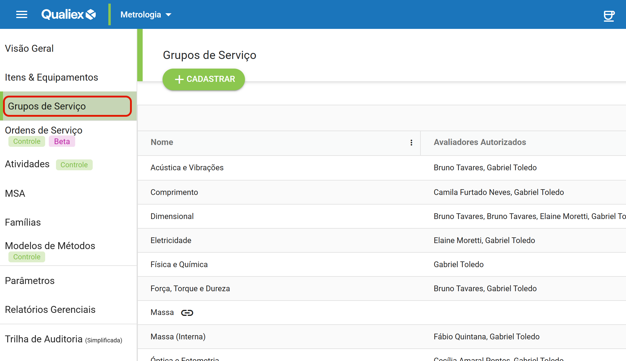The width and height of the screenshot is (626, 361).
Task: Click the Beta badge under Ordens de Serviço
Action: 62,141
